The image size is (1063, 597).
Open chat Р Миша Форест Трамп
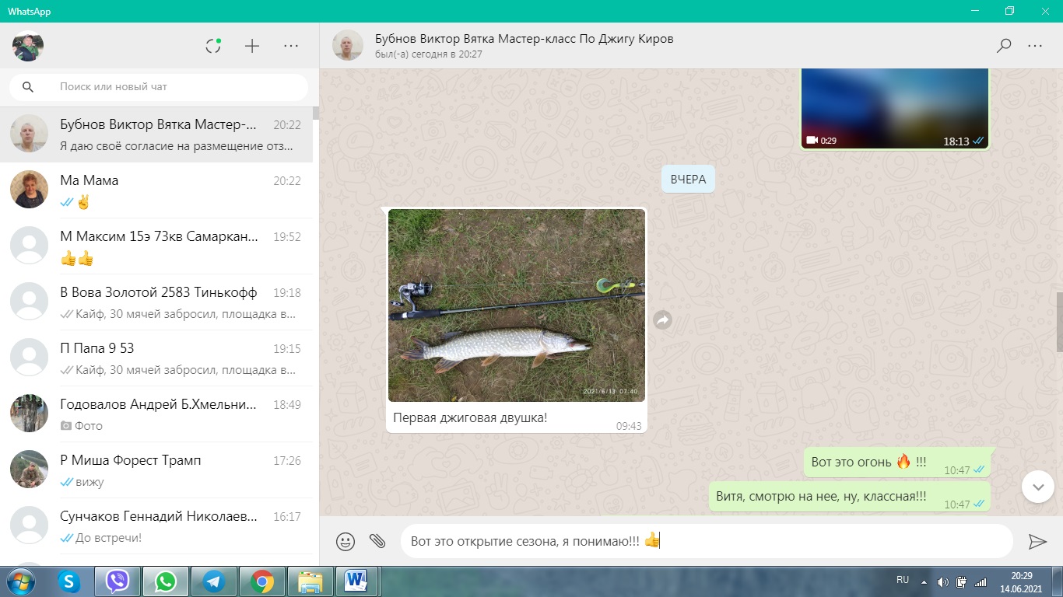point(156,470)
